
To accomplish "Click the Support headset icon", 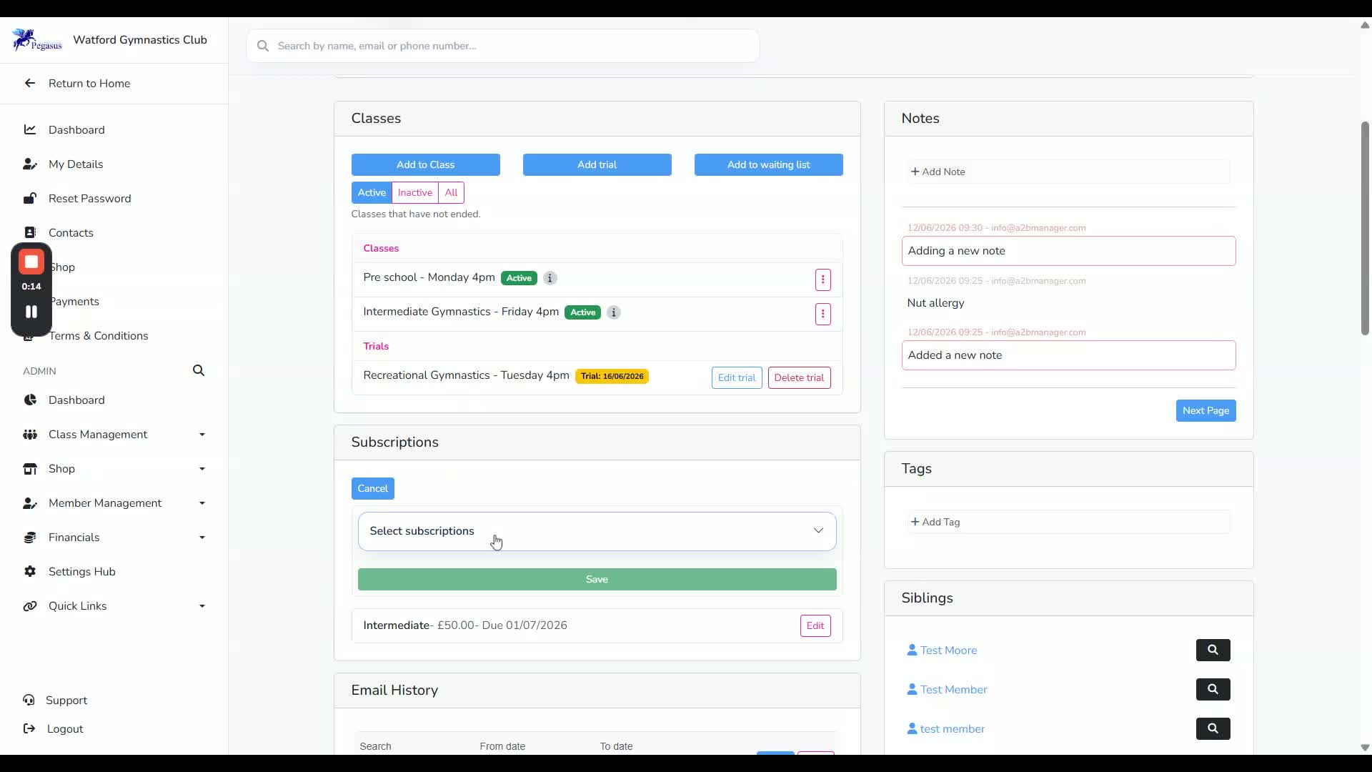I will (x=29, y=700).
